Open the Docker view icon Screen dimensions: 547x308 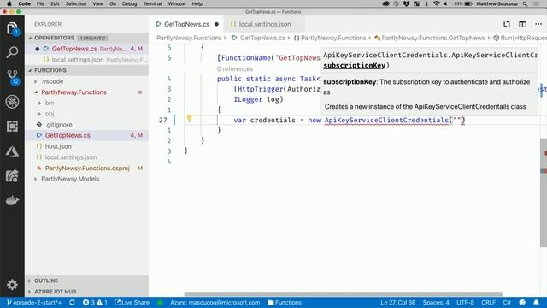click(x=12, y=200)
